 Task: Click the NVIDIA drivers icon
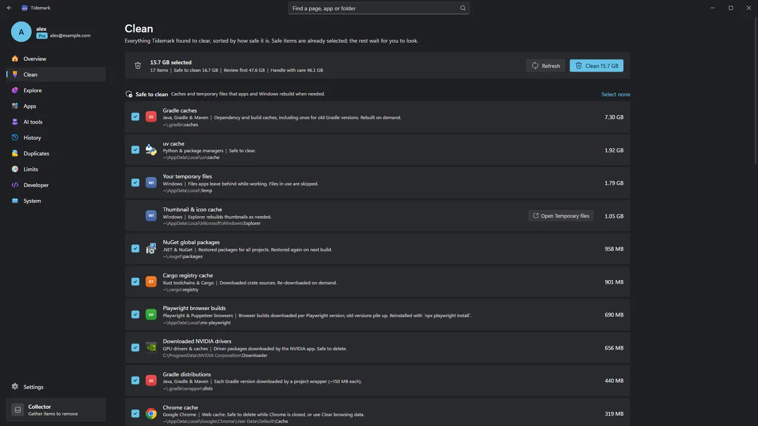pos(151,348)
